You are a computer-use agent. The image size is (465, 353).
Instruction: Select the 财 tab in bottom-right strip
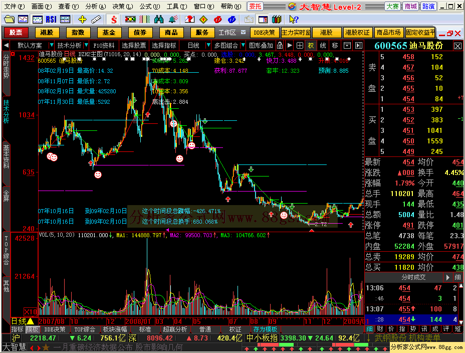tap(380, 328)
